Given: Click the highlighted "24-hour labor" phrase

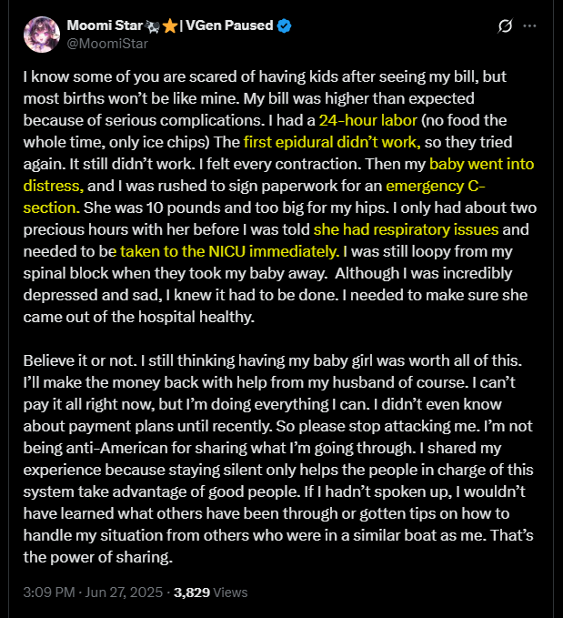Looking at the screenshot, I should [368, 120].
